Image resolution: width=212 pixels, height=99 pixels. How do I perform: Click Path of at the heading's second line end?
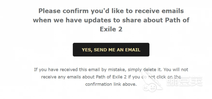pyautogui.click(x=177, y=20)
